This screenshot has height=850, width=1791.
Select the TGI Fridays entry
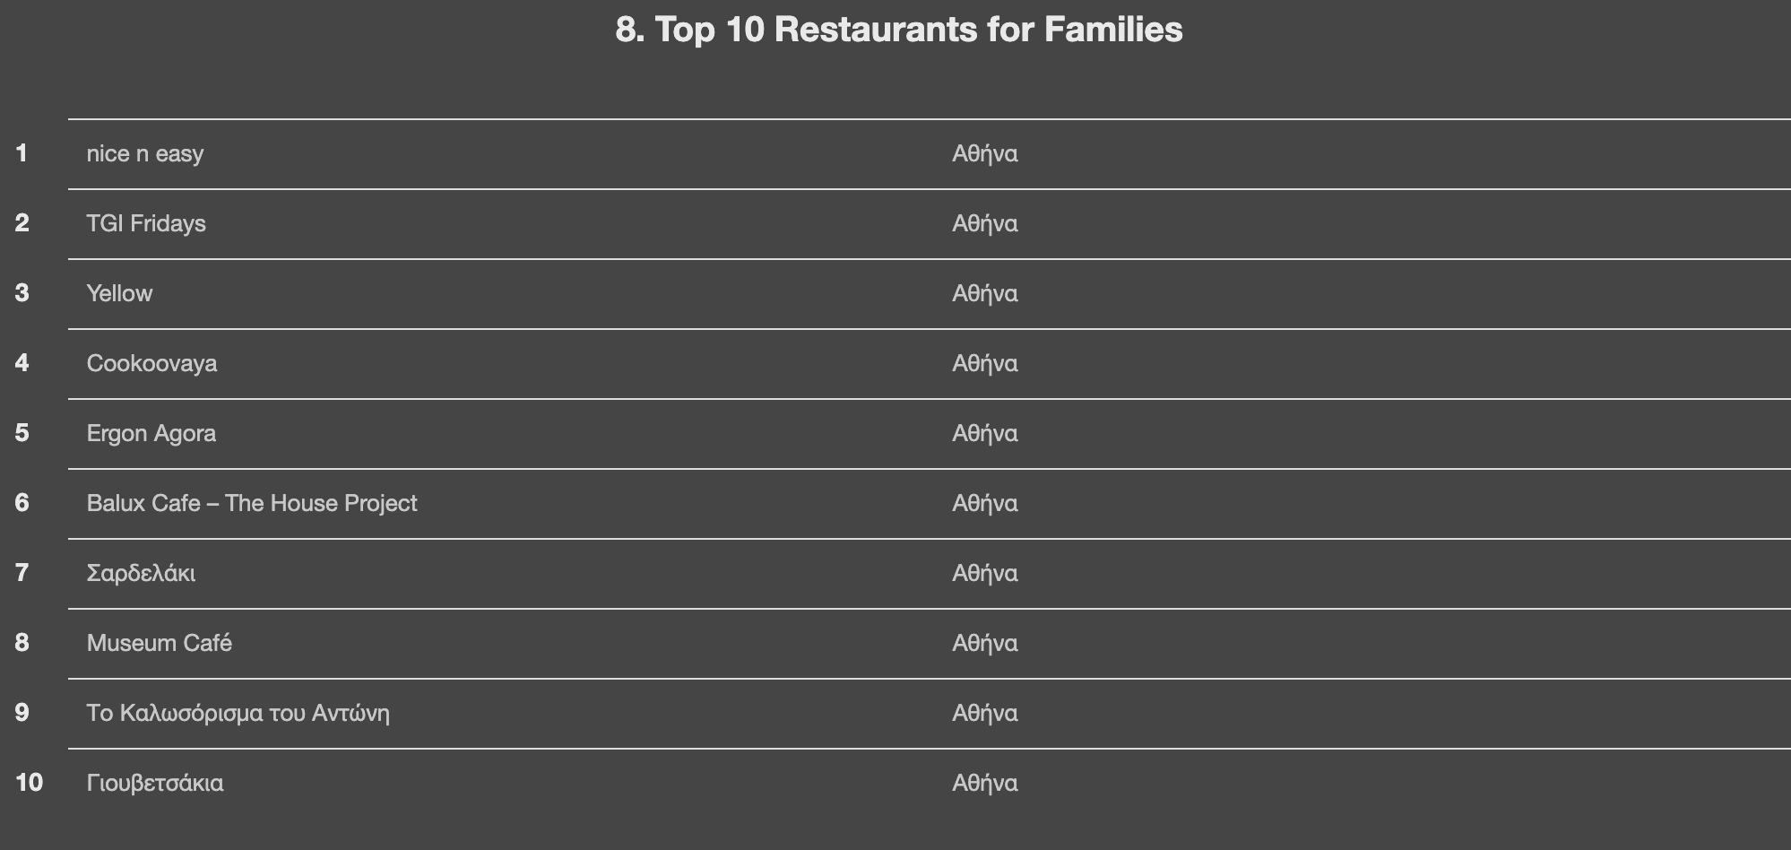(x=146, y=224)
